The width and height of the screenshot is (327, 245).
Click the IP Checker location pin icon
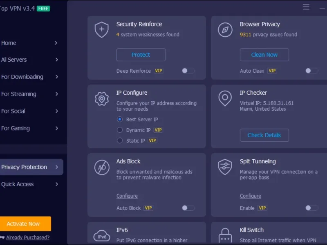pos(225,98)
